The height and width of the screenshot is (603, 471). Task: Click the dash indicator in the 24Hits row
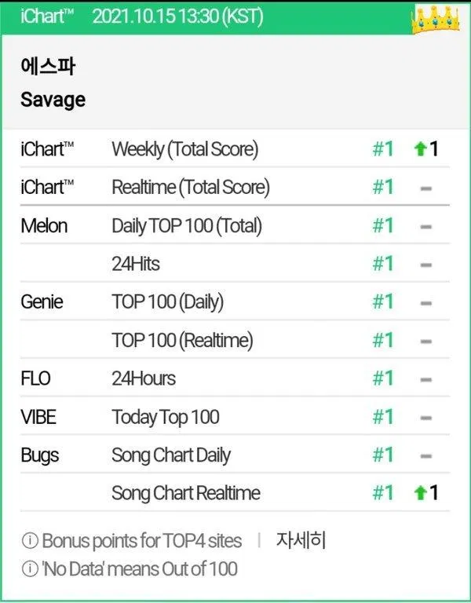426,265
